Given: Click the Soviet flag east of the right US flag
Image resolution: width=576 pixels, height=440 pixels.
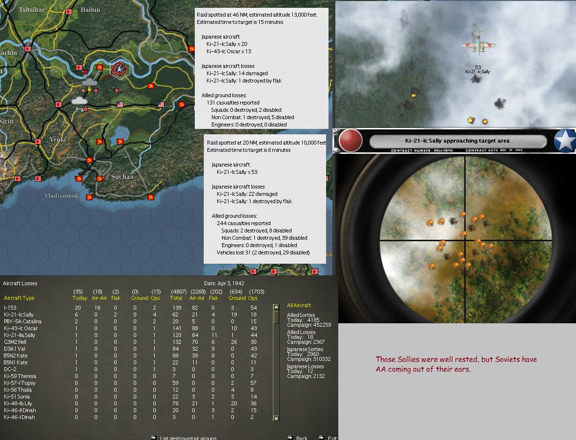Looking at the screenshot, I should [x=181, y=105].
